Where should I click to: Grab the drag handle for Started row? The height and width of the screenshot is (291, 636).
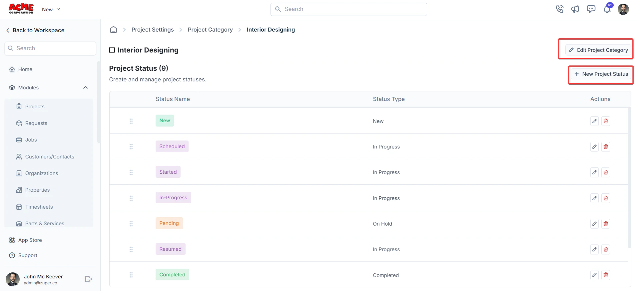tap(131, 172)
